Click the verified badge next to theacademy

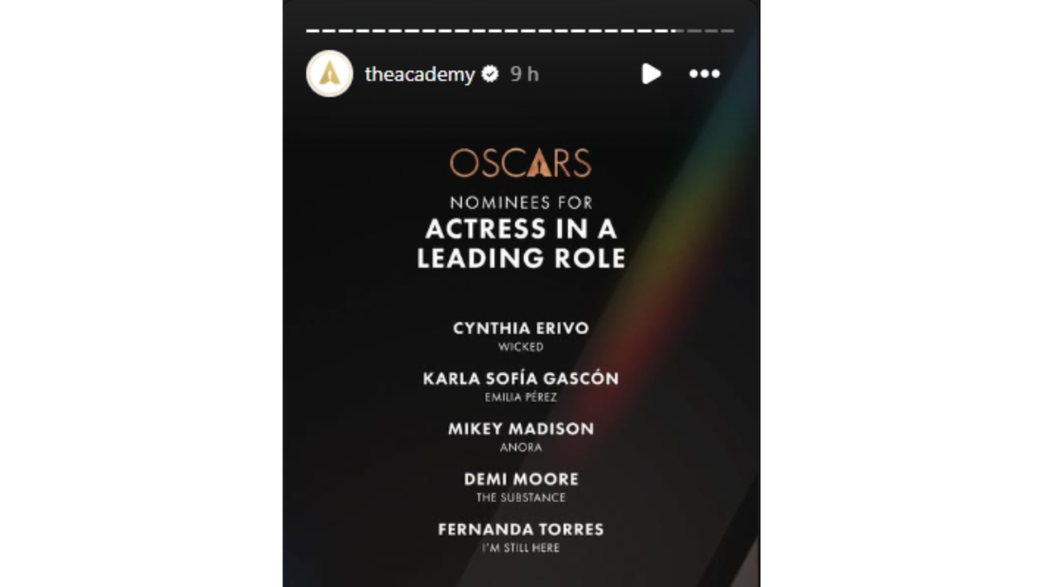[490, 74]
